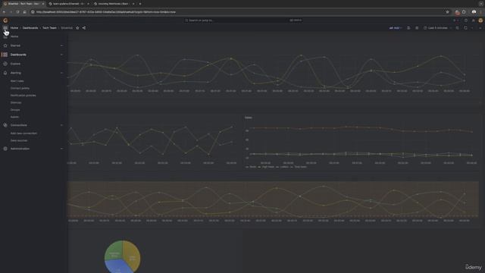
Task: Click the Alerting bell icon in sidebar
Action: (5, 73)
